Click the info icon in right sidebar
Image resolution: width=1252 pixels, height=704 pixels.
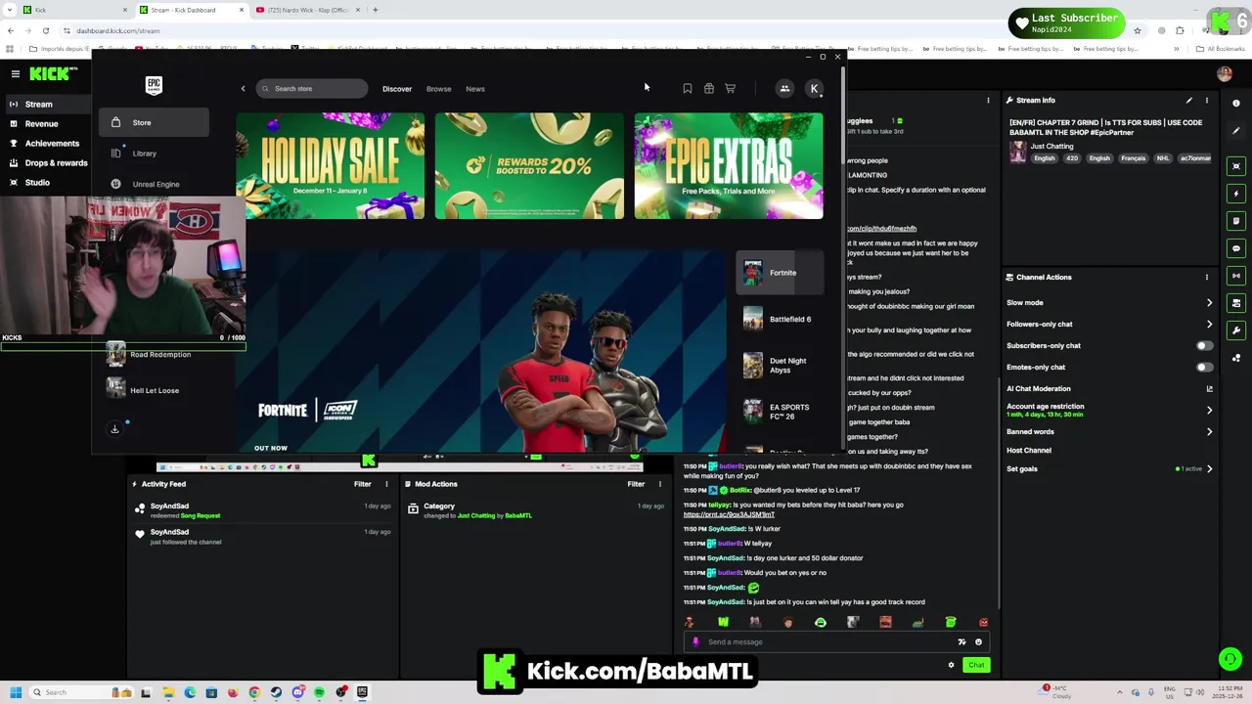[x=1236, y=103]
